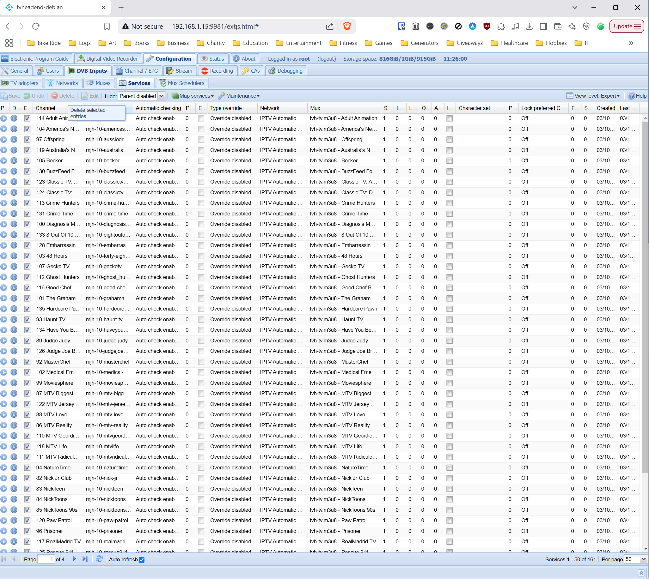Click play icon for 107 Gecko TV row
Image resolution: width=649 pixels, height=579 pixels.
point(3,266)
